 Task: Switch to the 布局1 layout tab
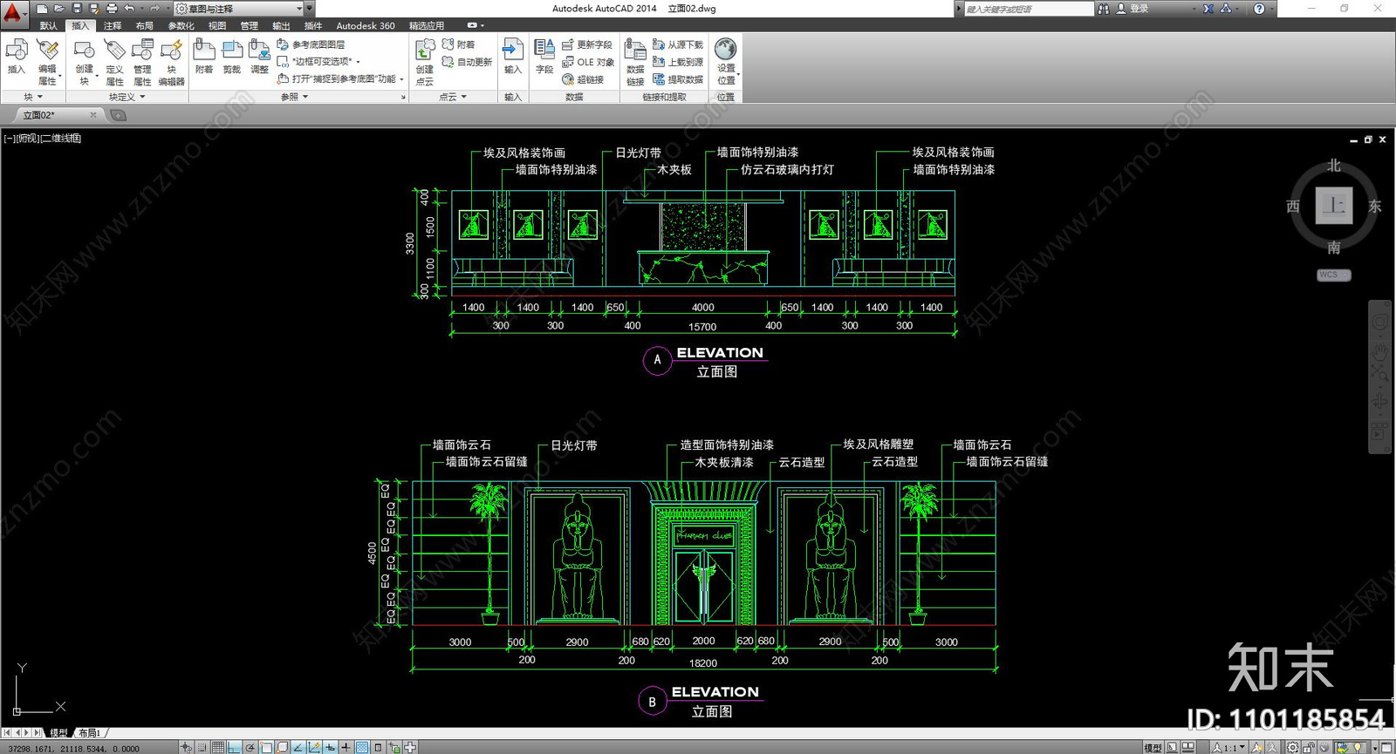tap(90, 733)
